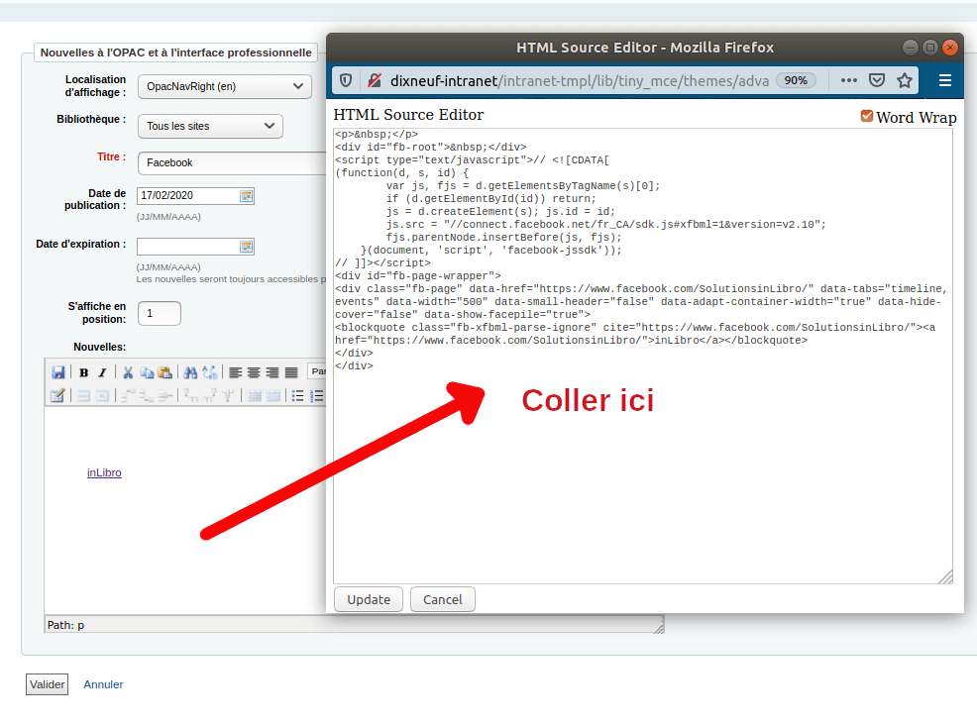Click the Valider button
This screenshot has height=724, width=977.
[x=47, y=684]
